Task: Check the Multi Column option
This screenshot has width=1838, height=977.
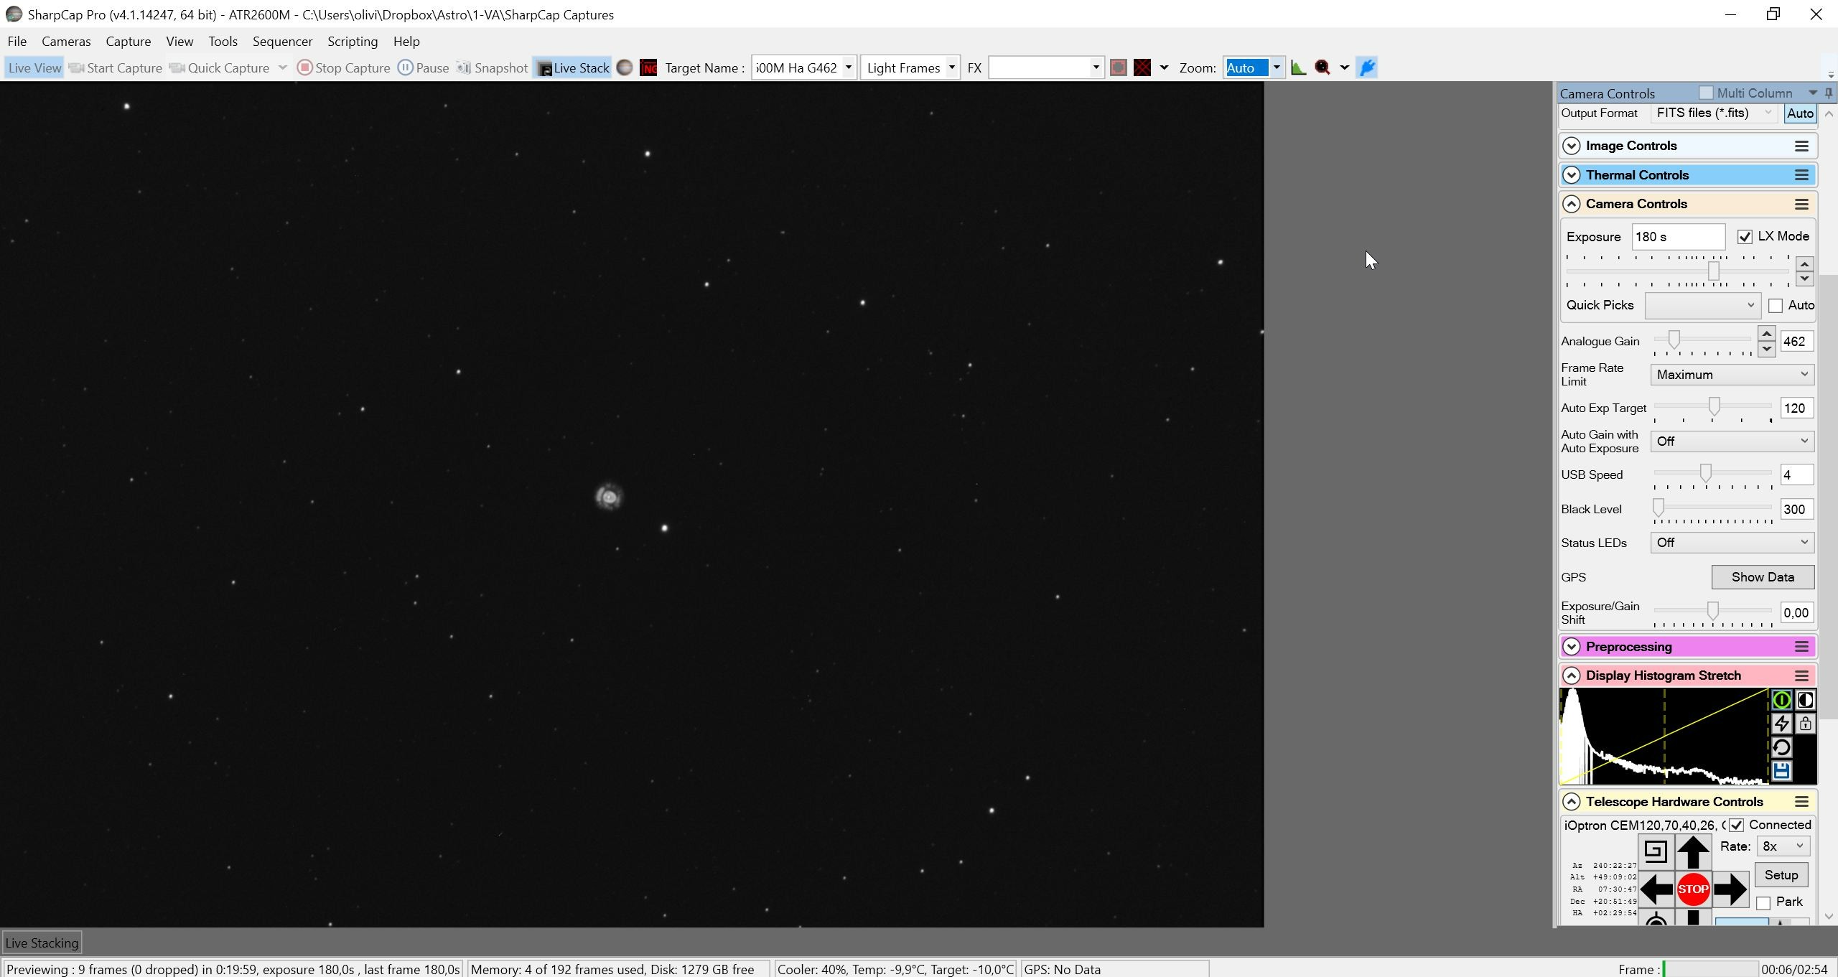Action: coord(1706,93)
